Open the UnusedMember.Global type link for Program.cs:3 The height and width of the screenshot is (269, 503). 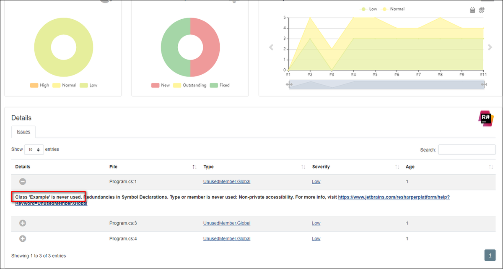tap(227, 223)
